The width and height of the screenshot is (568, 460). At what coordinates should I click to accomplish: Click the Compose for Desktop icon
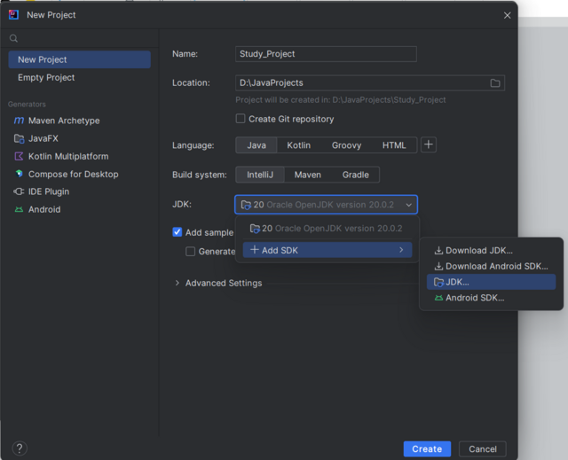point(19,174)
